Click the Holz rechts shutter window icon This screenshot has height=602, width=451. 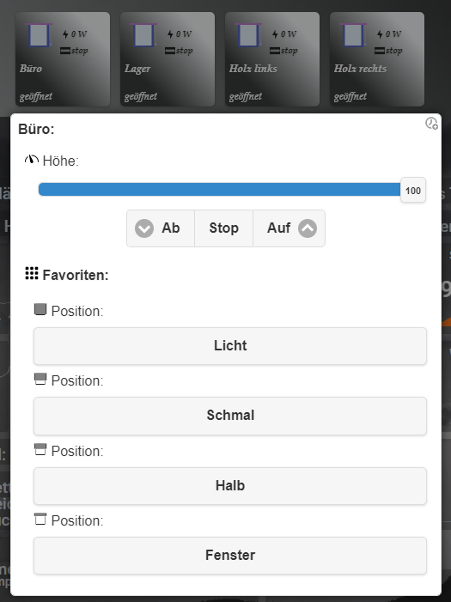pyautogui.click(x=353, y=35)
